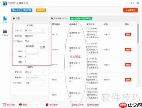Image resolution: width=142 pixels, height=108 pixels.
Task: Click the green import file names (excel) button
Action: [81, 18]
